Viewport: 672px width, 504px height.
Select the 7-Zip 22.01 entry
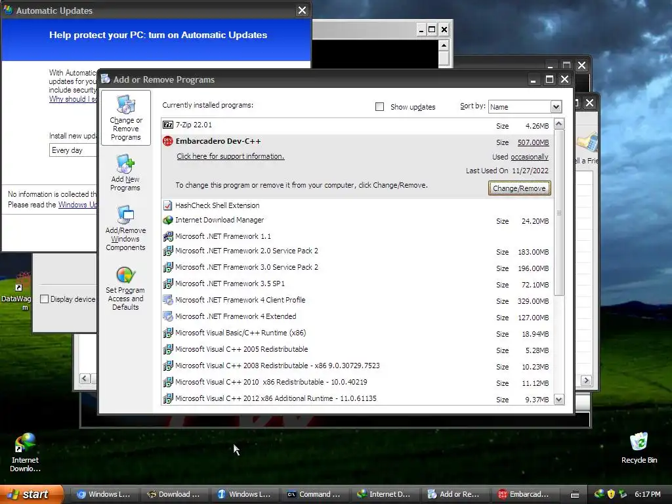click(x=358, y=125)
